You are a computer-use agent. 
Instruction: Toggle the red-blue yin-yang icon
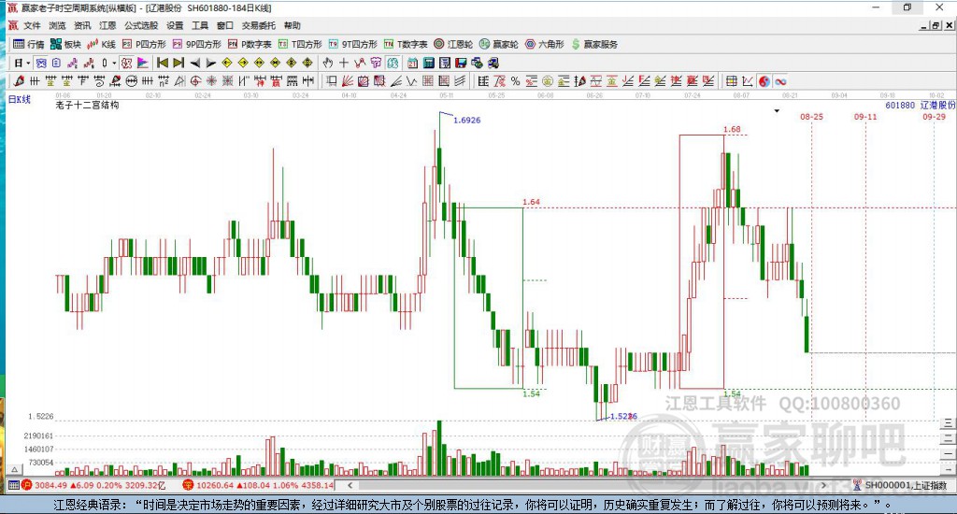click(764, 80)
